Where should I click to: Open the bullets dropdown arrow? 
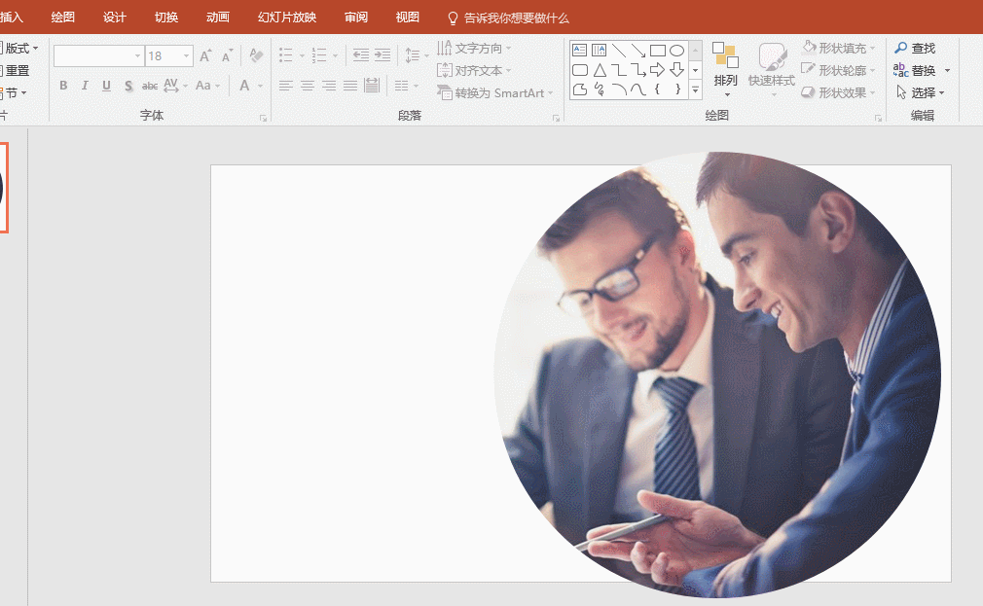click(302, 55)
